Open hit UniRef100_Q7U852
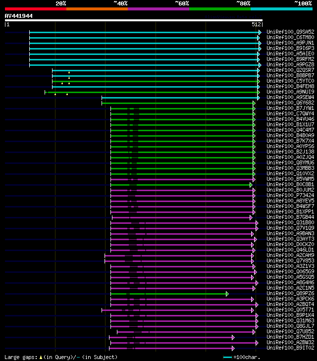Image resolution: width=317 pixels, height=361 pixels. (x=290, y=331)
